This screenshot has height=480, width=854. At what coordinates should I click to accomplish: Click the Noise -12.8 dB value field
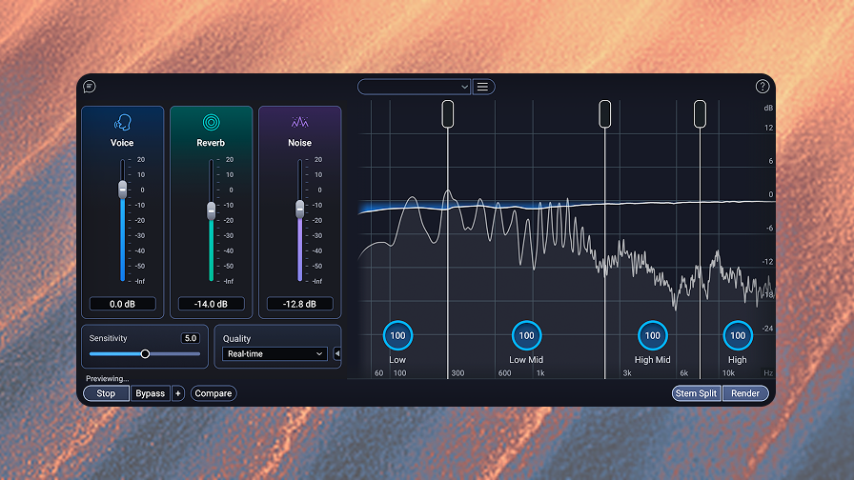click(299, 304)
